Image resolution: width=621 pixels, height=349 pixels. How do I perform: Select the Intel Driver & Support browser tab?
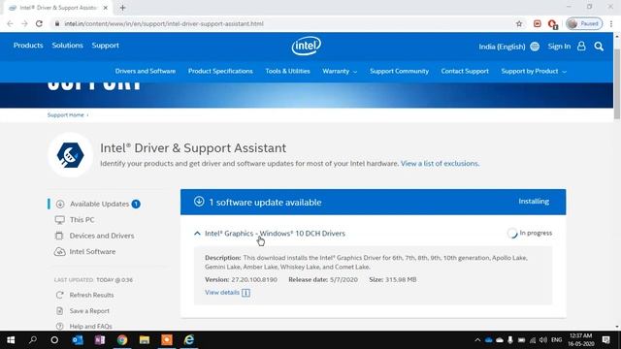(x=58, y=8)
